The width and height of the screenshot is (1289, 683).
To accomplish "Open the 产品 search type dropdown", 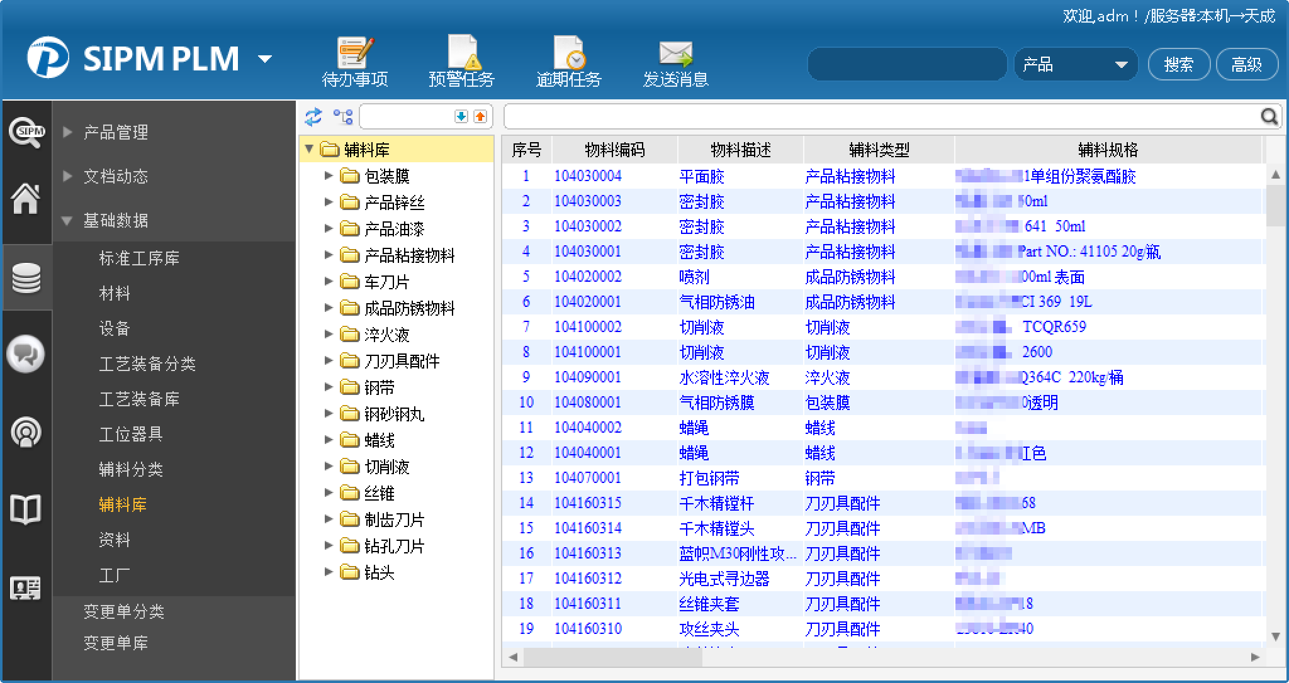I will pyautogui.click(x=1120, y=65).
